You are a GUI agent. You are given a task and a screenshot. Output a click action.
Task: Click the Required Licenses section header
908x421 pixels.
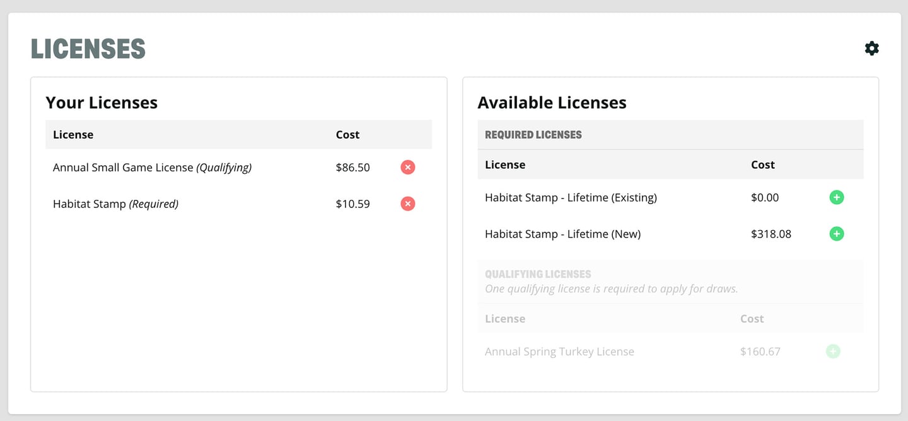(x=533, y=135)
